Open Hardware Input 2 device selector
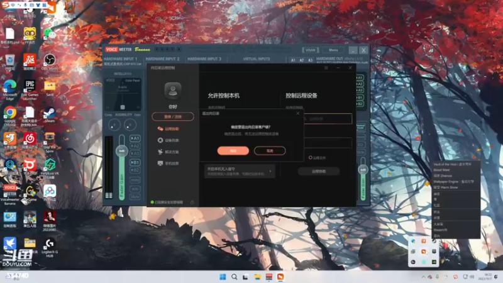Screen dimensions: 503x283 tap(162, 59)
